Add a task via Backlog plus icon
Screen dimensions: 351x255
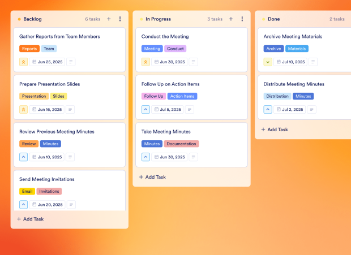pyautogui.click(x=109, y=19)
